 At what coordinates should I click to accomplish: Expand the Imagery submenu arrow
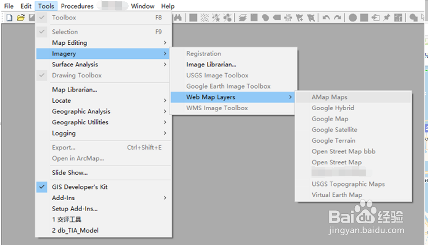pos(165,54)
